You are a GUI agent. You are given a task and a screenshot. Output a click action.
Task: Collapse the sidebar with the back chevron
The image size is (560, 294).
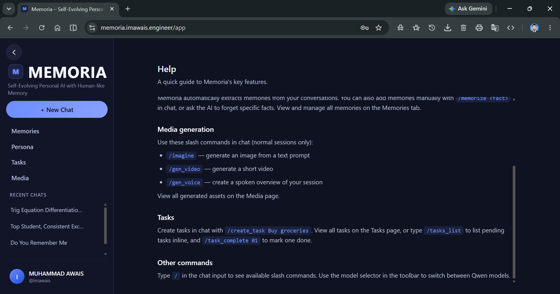point(14,52)
